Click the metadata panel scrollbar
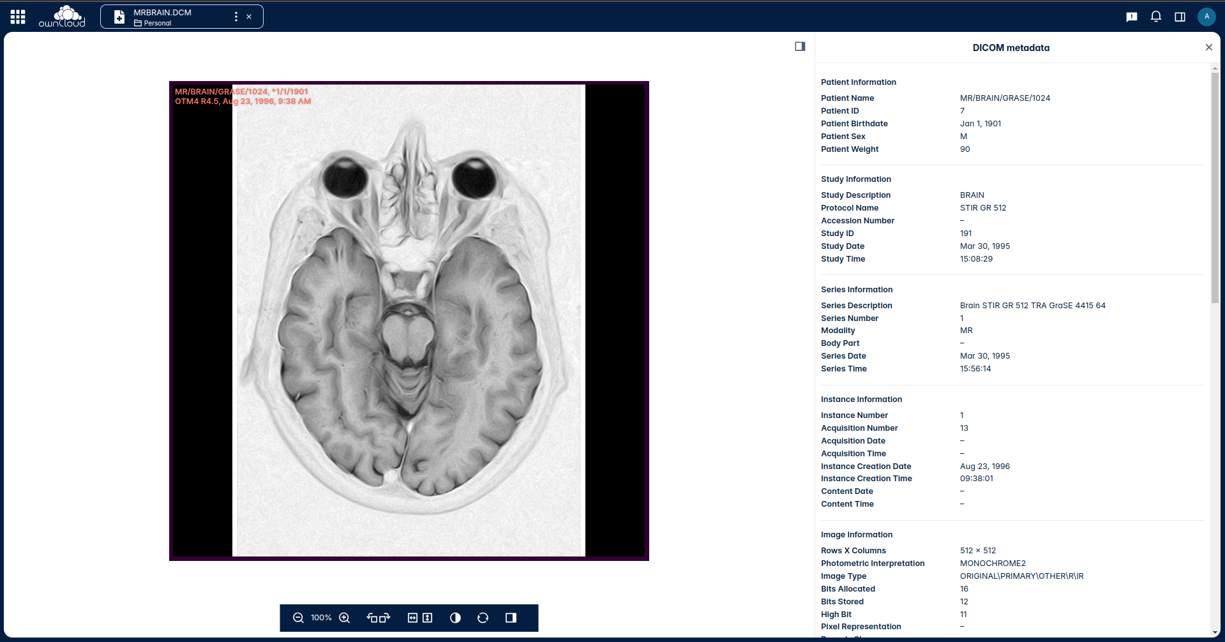The image size is (1225, 642). (1215, 188)
